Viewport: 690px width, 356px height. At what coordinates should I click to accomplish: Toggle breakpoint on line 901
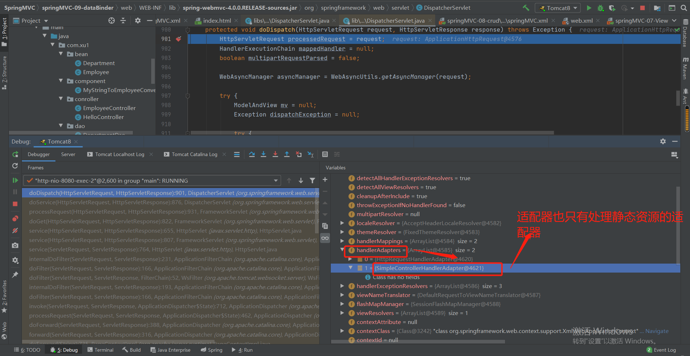tap(179, 39)
